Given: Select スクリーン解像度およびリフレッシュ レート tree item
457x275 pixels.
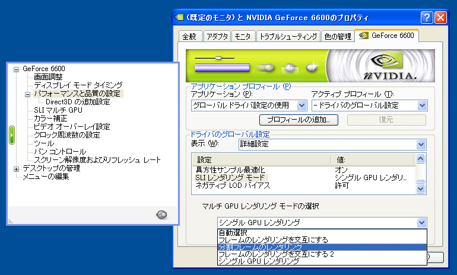Looking at the screenshot, I should (97, 160).
